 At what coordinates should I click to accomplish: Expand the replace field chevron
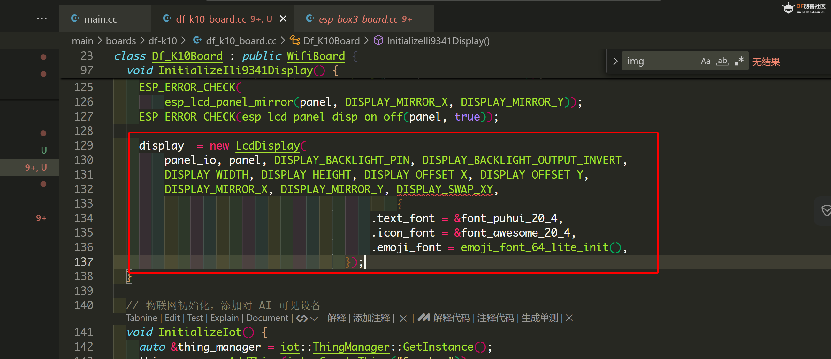tap(615, 61)
